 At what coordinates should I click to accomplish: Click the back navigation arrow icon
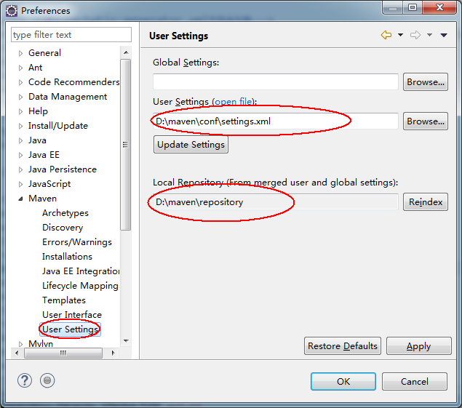pyautogui.click(x=386, y=36)
